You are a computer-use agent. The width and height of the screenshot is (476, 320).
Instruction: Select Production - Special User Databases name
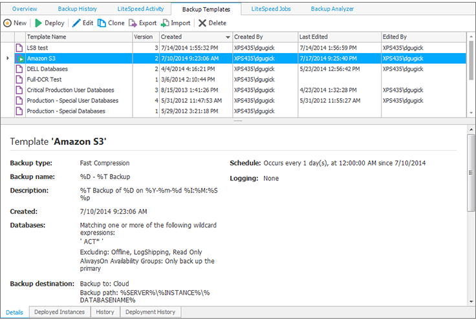(x=72, y=100)
